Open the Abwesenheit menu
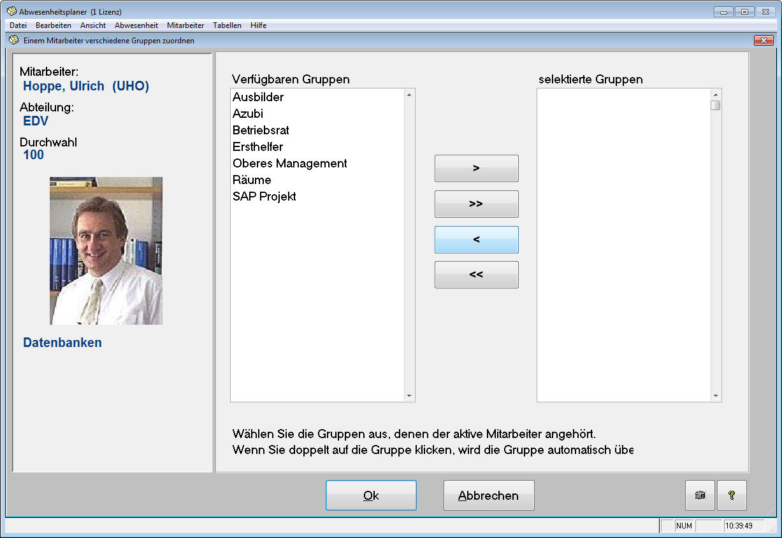 point(136,25)
